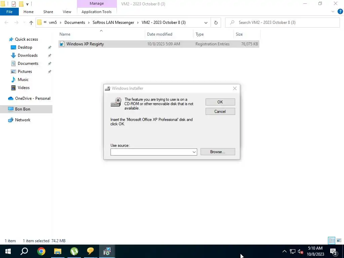The height and width of the screenshot is (258, 344).
Task: Switch to the Share ribbon tab
Action: [48, 12]
